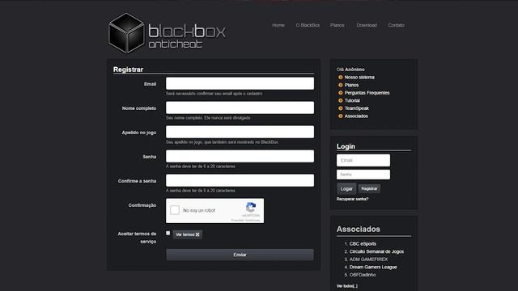
Task: Open the Download menu item
Action: [x=367, y=25]
